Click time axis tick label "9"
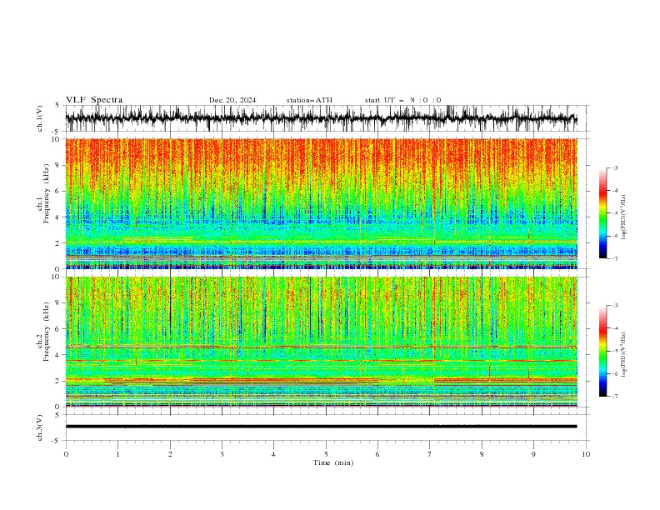This screenshot has width=660, height=510. pyautogui.click(x=533, y=454)
